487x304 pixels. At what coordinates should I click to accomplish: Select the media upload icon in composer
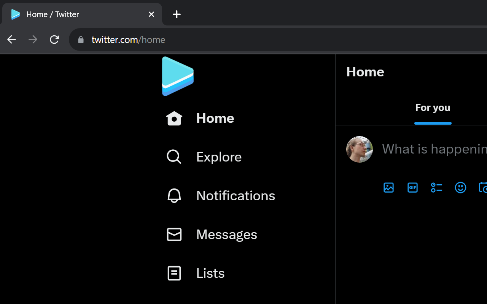(388, 187)
